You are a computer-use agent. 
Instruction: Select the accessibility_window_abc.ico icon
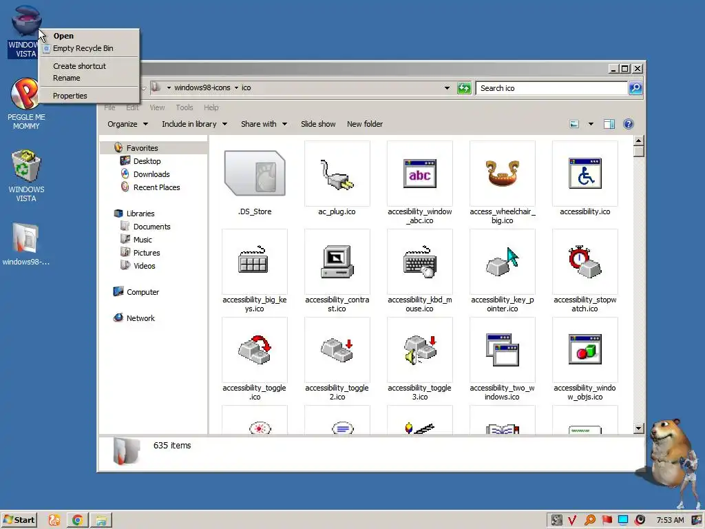pos(419,174)
